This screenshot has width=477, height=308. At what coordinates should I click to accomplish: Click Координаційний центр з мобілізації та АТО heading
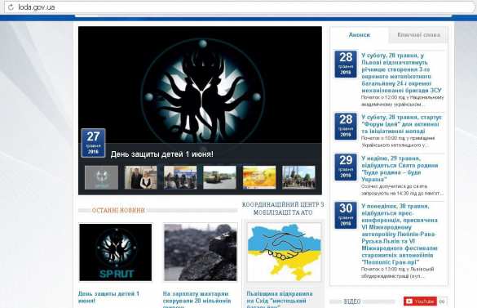pos(283,208)
